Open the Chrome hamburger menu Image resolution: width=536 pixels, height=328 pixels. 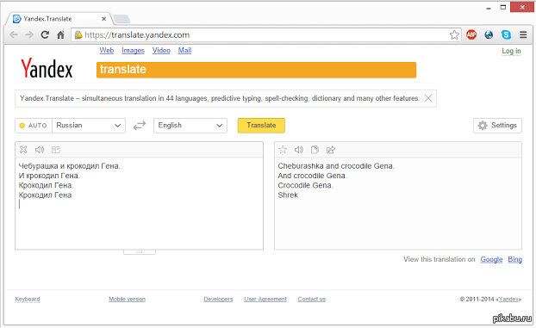pyautogui.click(x=523, y=34)
